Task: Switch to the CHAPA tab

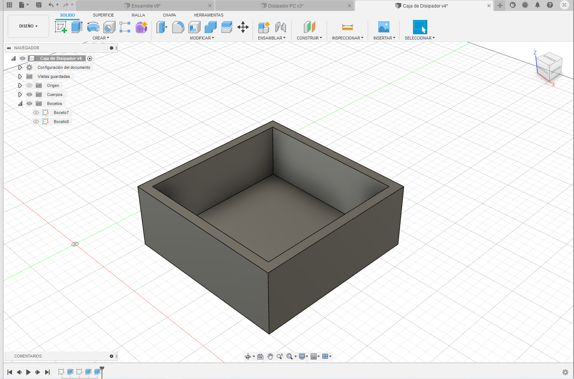Action: (169, 15)
